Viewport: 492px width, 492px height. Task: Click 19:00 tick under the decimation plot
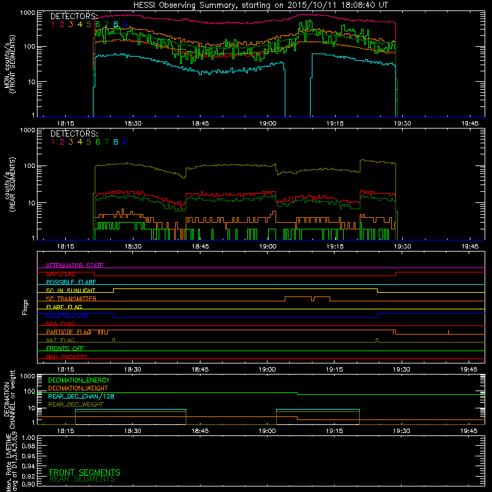pos(267,431)
